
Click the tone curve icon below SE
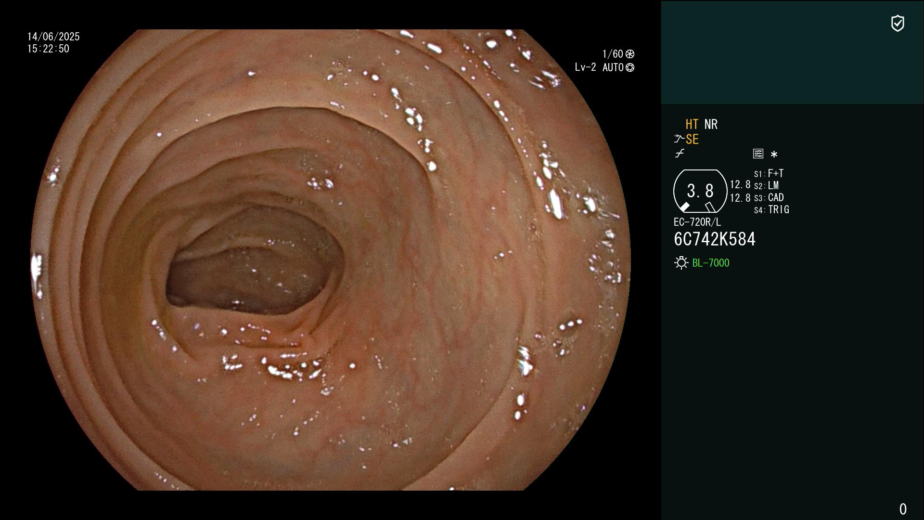click(680, 154)
